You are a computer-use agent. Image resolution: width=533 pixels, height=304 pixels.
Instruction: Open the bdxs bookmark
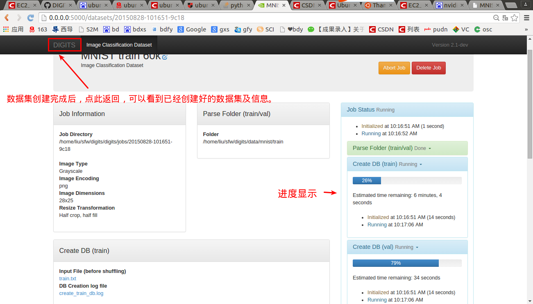135,29
